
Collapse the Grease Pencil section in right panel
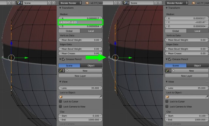click(x=167, y=59)
